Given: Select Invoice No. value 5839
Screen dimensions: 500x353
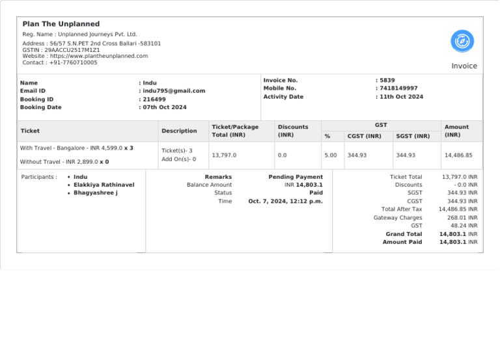Looking at the screenshot, I should point(387,80).
